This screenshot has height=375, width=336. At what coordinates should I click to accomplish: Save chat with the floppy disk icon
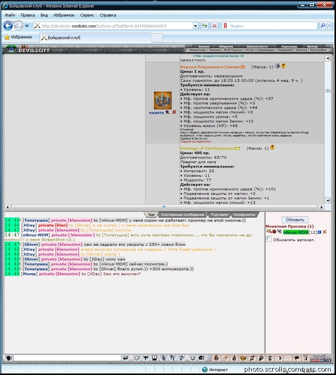[x=155, y=358]
